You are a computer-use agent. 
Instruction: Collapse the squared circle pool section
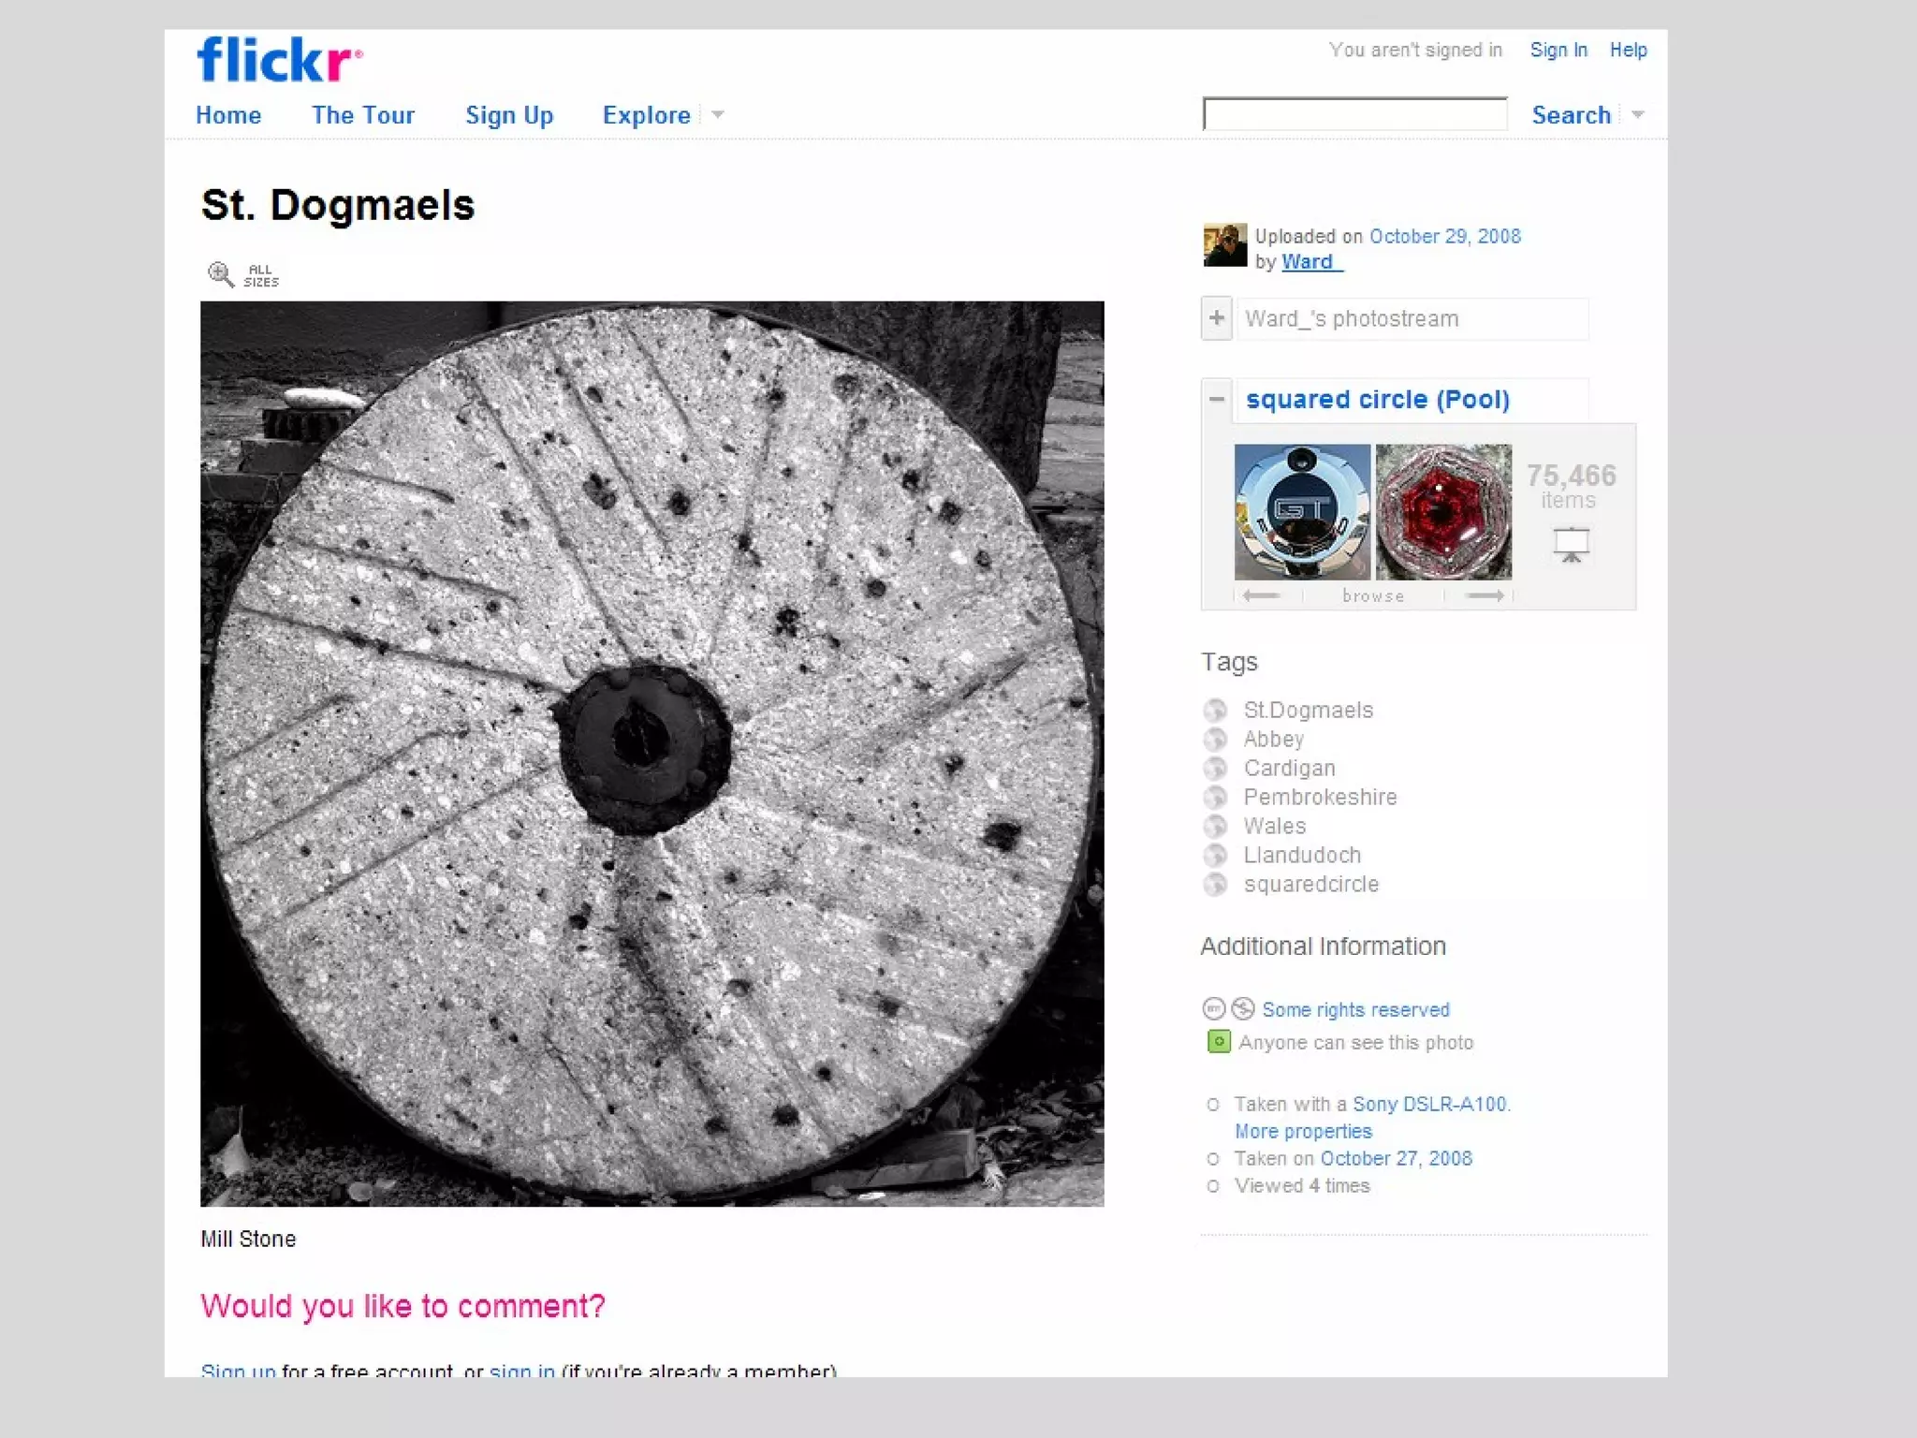tap(1216, 399)
